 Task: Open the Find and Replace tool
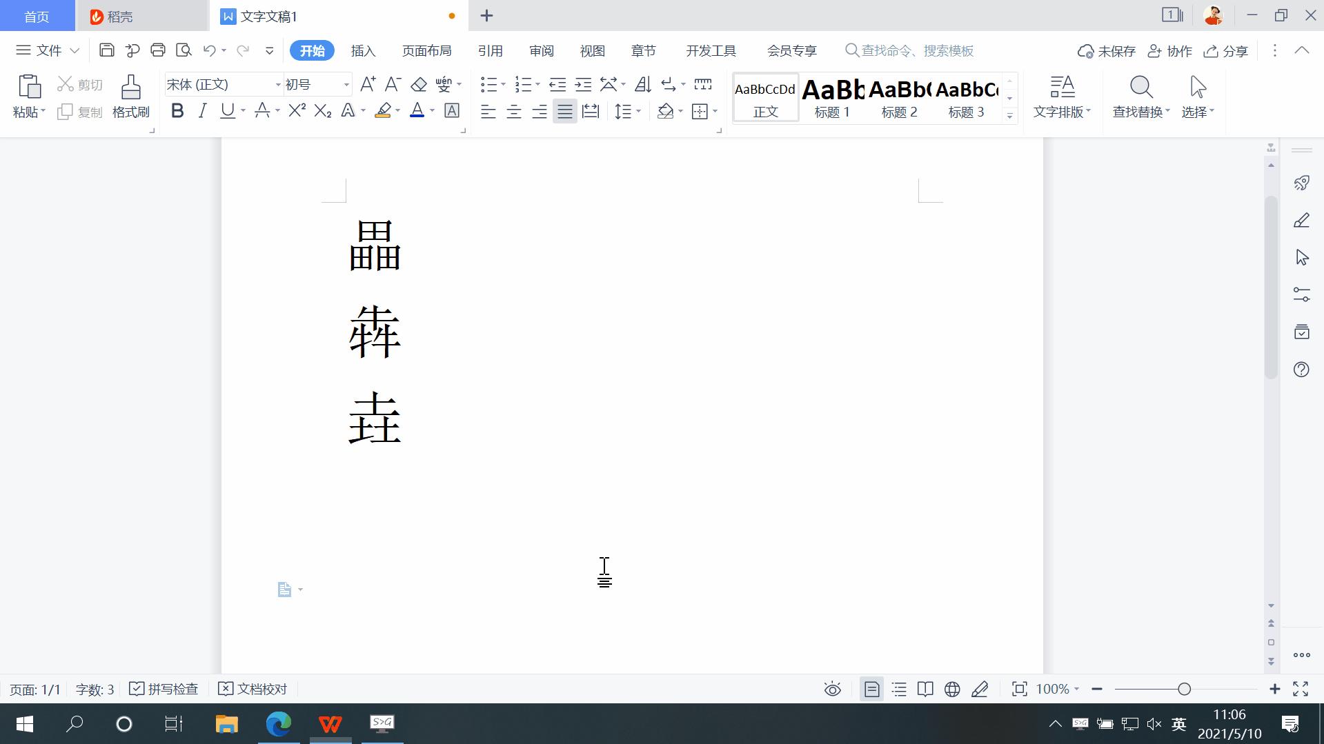1140,97
